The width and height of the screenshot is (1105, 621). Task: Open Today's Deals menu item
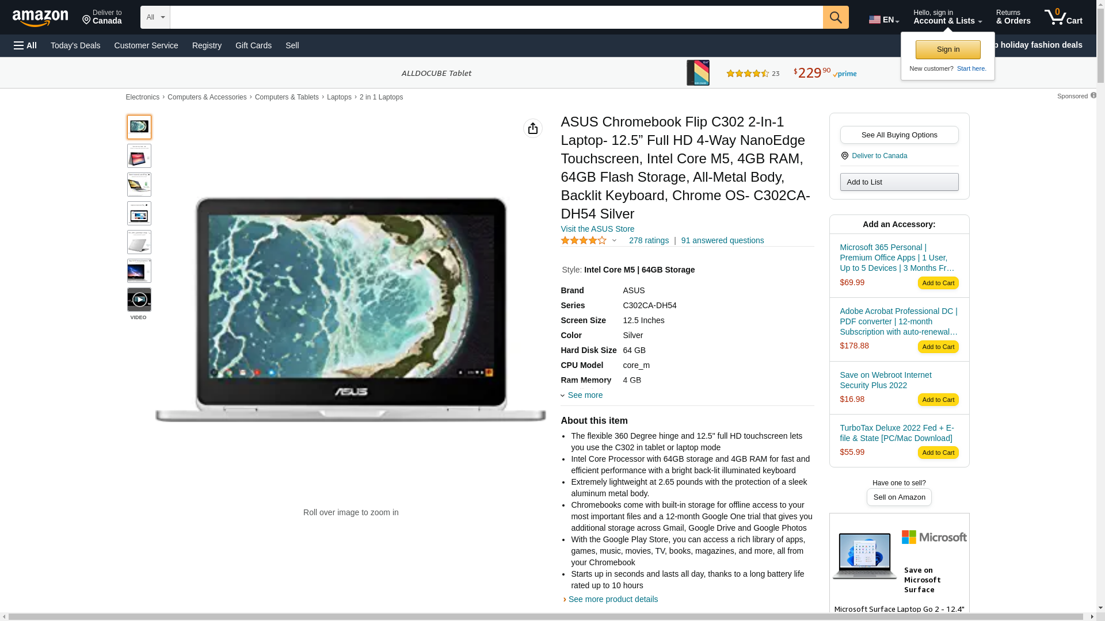[x=75, y=45]
